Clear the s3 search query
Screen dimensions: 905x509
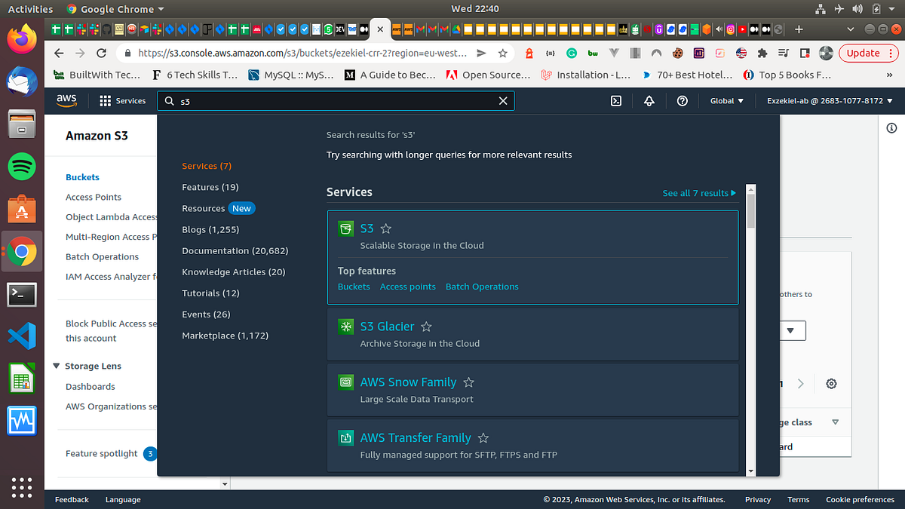pos(503,101)
